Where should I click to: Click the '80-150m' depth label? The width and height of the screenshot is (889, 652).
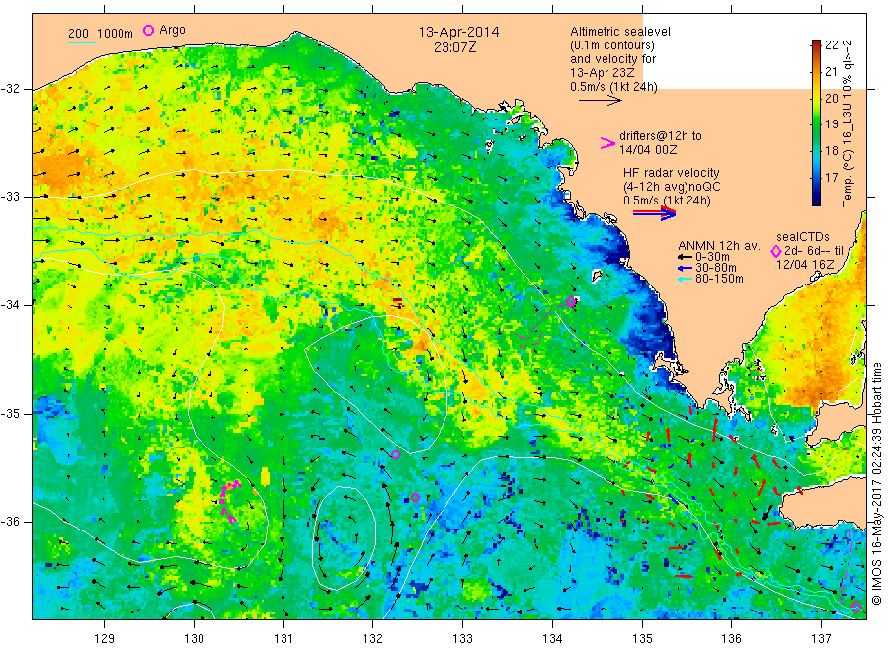[x=719, y=279]
